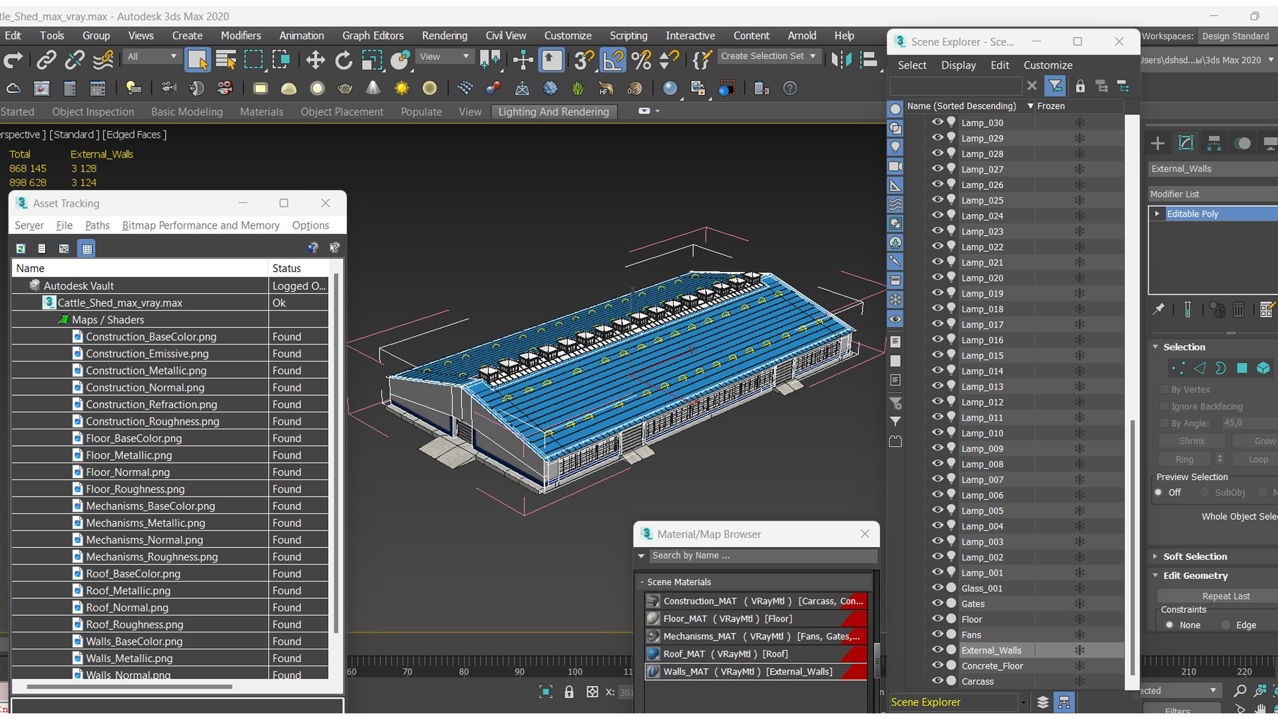Screen dimensions: 1278x718
Task: Select the Off preview selection radio button
Action: (x=1159, y=493)
